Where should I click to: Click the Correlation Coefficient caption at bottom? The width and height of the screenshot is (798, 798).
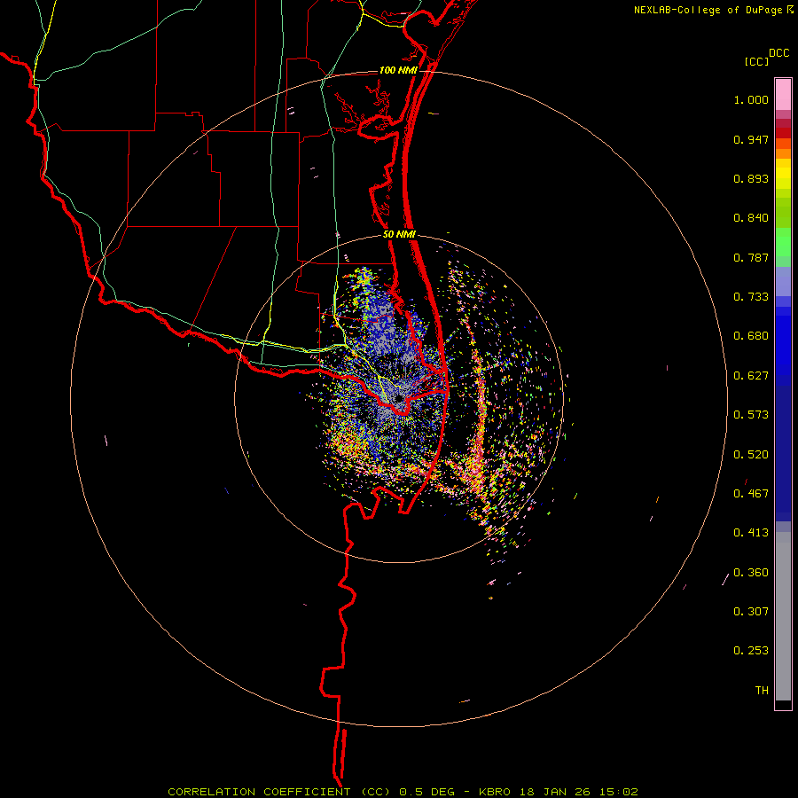tap(403, 792)
